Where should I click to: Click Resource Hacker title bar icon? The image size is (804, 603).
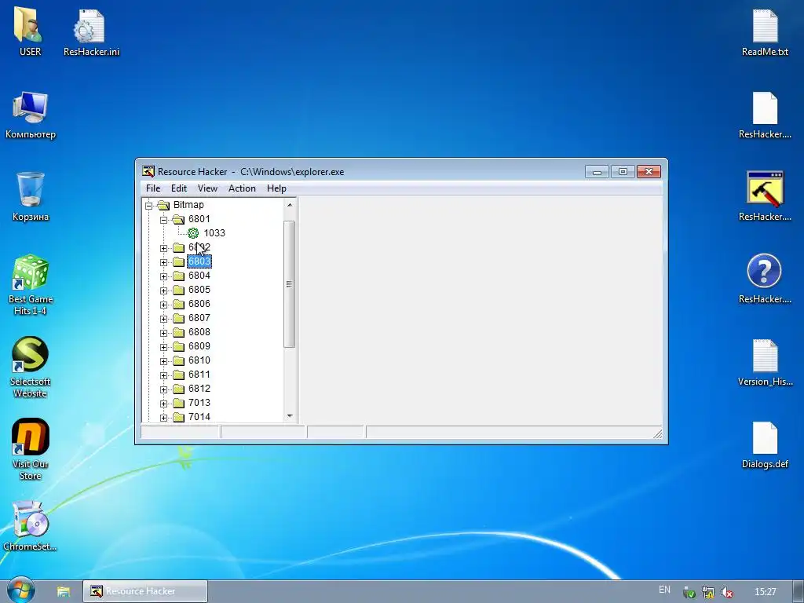point(148,171)
